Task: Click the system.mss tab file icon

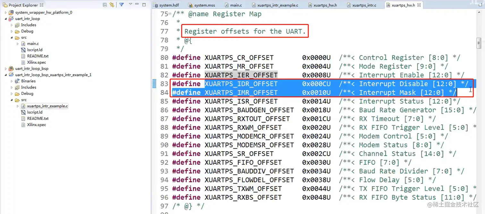Action: pos(191,5)
